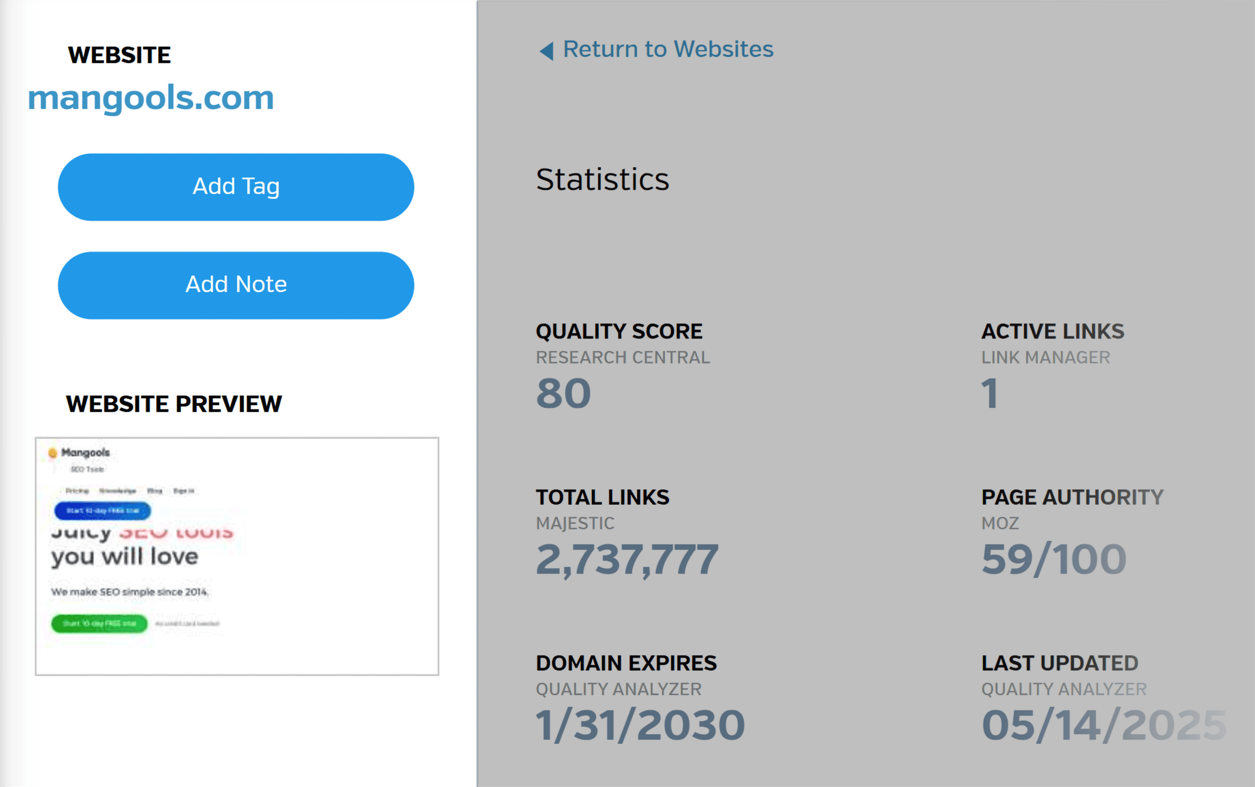Image resolution: width=1255 pixels, height=787 pixels.
Task: Select the Page Authority value 59/100
Action: (x=1054, y=559)
